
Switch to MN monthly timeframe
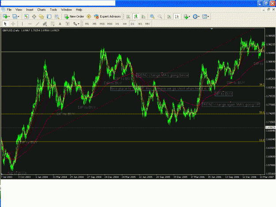tap(147, 24)
